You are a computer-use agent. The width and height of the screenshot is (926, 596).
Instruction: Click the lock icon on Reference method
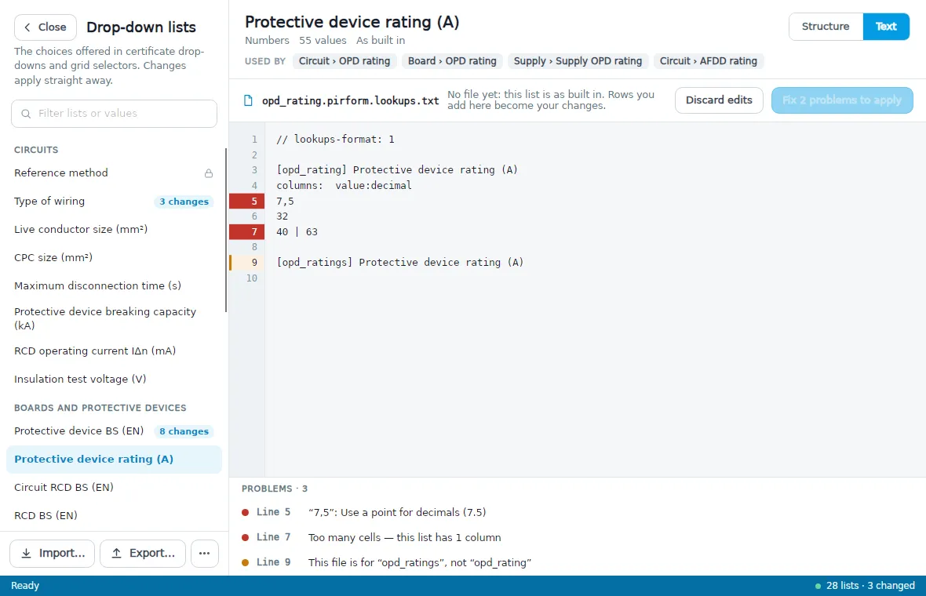(209, 173)
